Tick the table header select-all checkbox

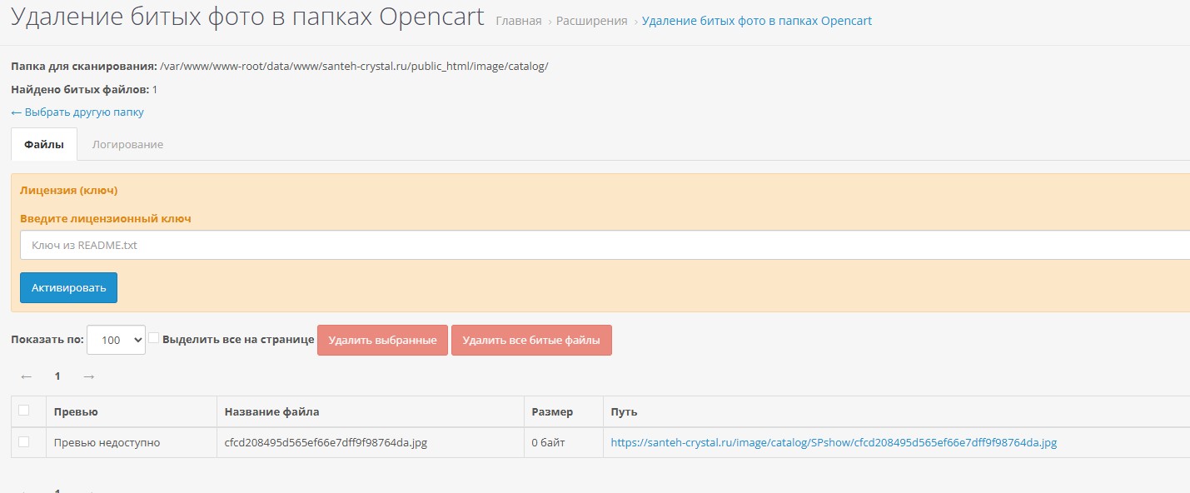24,411
